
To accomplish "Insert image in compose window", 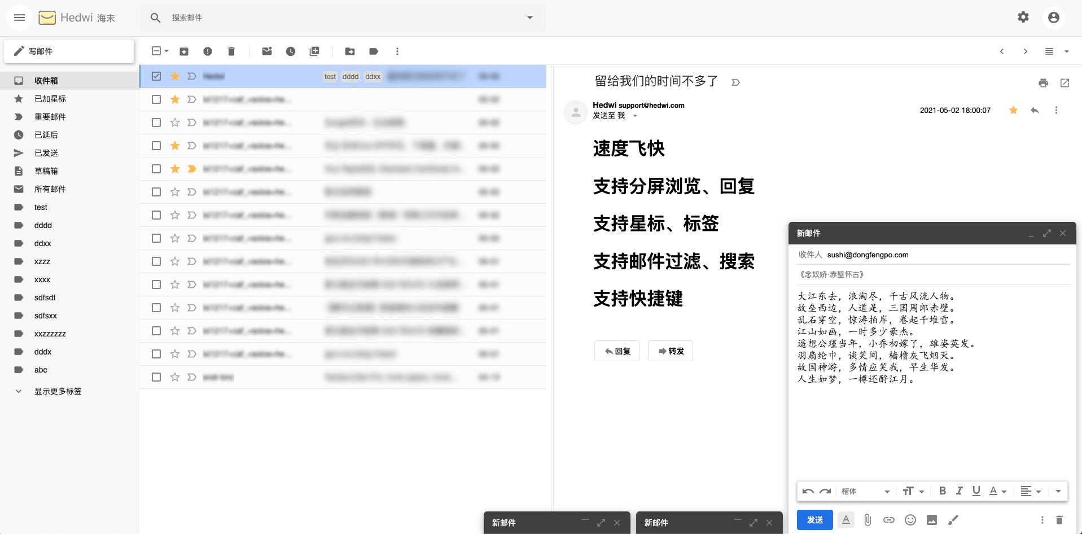I will coord(932,520).
